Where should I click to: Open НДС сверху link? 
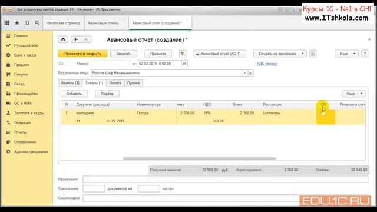[267, 64]
